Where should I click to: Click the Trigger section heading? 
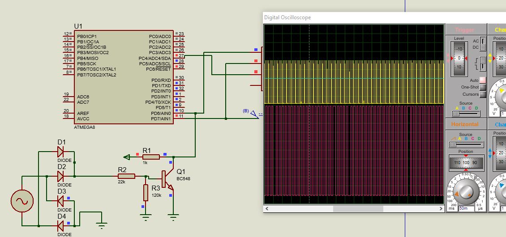[x=465, y=30]
